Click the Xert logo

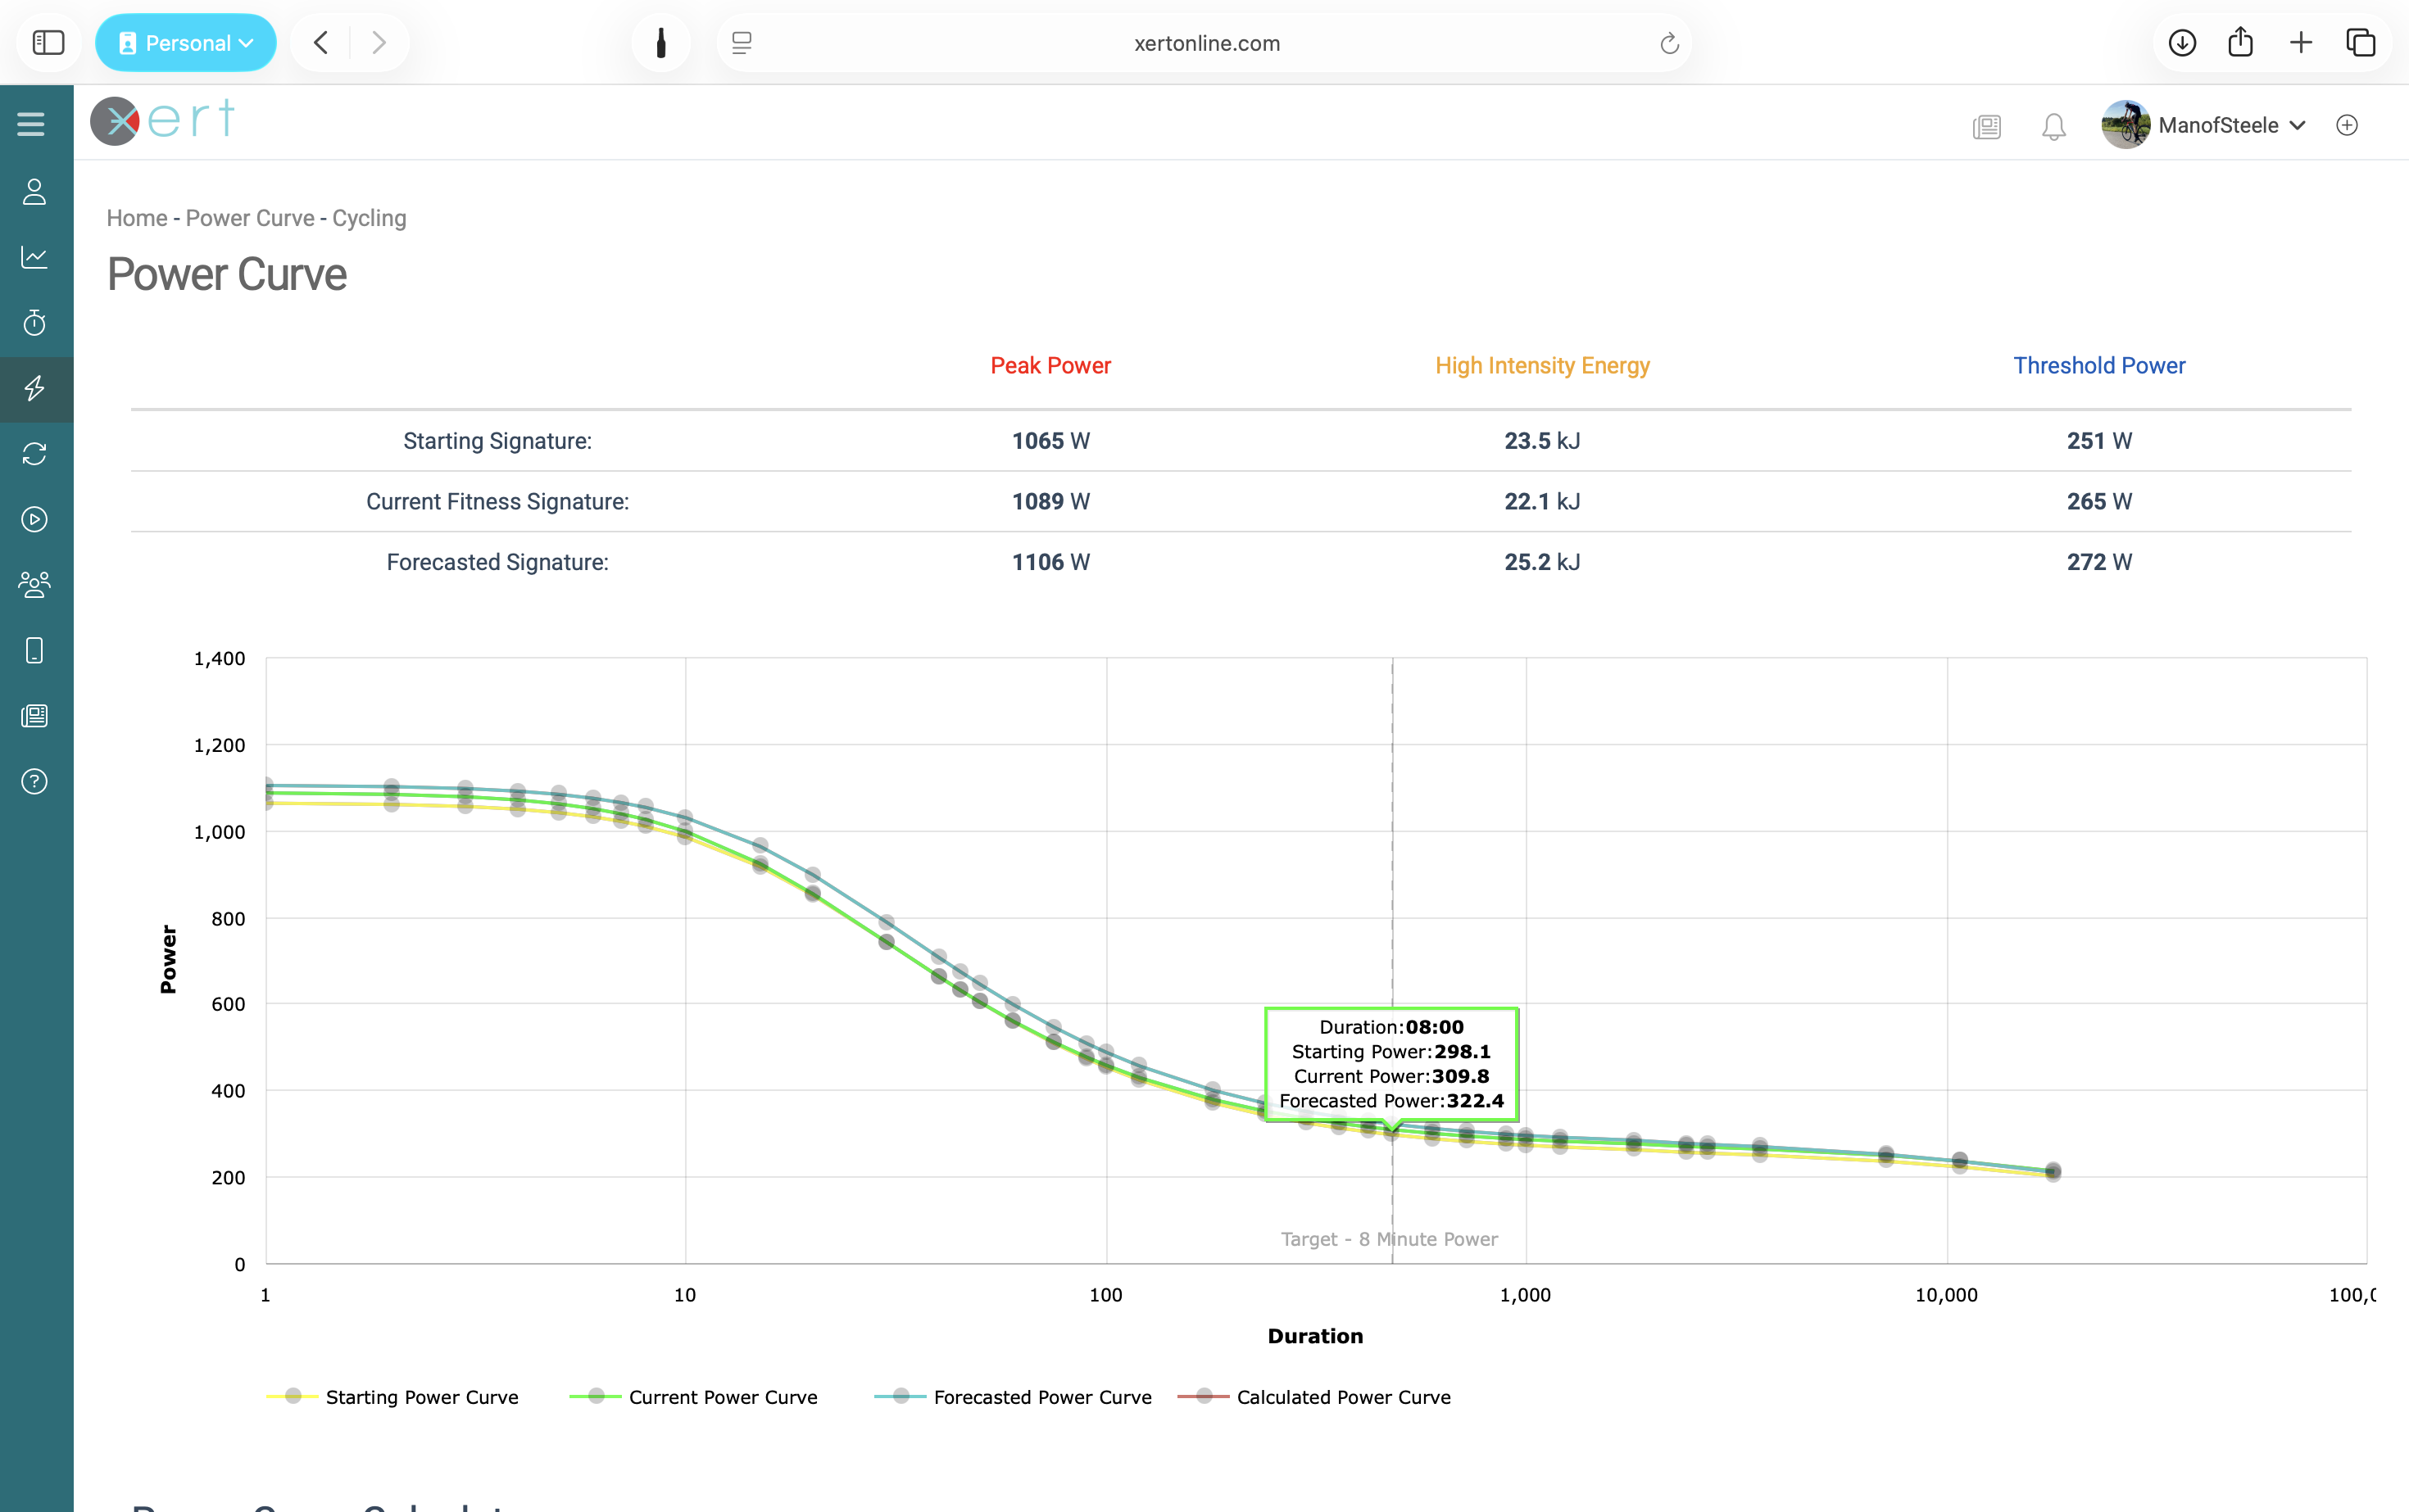[x=163, y=121]
